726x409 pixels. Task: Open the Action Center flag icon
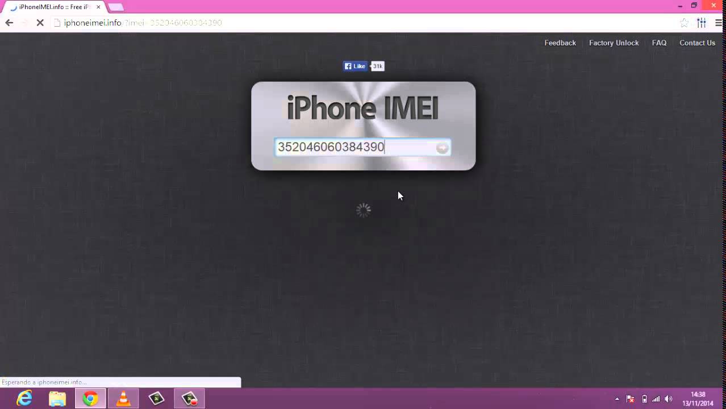click(x=630, y=399)
